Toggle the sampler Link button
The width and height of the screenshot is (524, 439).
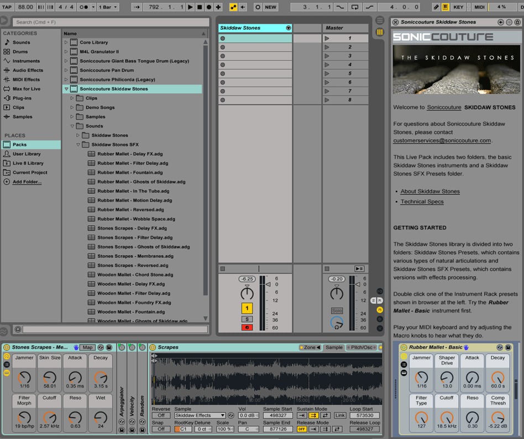click(x=340, y=416)
